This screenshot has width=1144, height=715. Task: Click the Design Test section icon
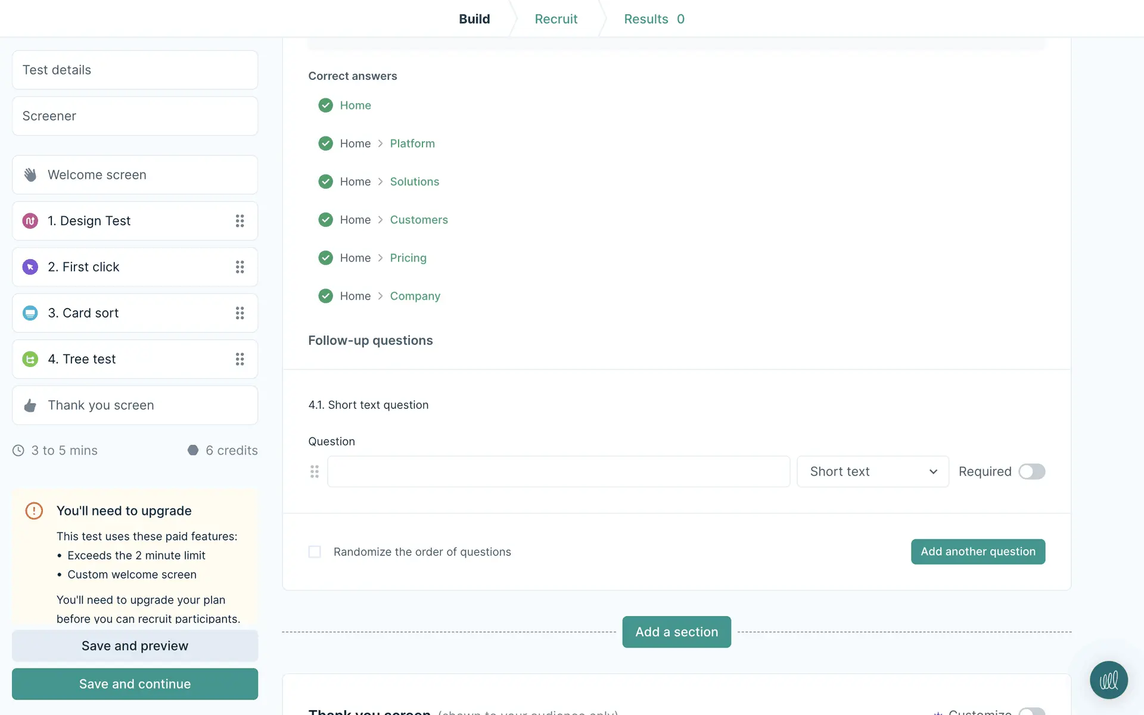point(30,221)
